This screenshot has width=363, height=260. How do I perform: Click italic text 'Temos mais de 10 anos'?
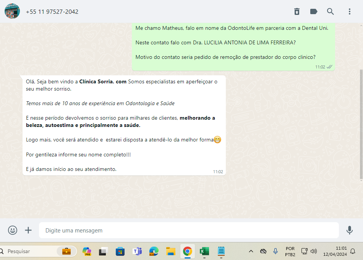pyautogui.click(x=100, y=103)
